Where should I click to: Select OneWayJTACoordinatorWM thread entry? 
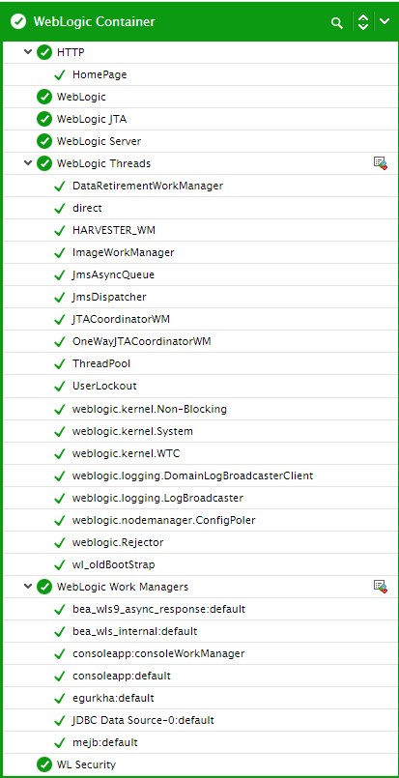(x=142, y=341)
